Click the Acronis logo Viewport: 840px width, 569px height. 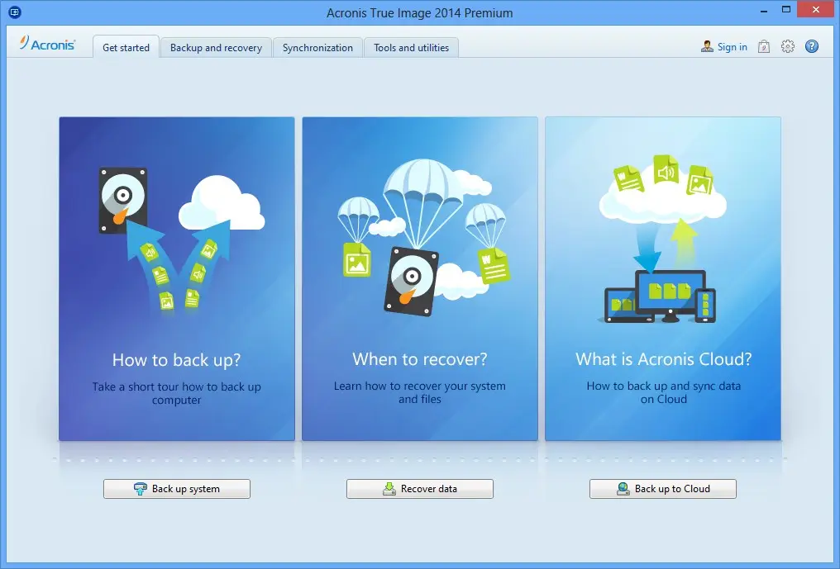(47, 44)
